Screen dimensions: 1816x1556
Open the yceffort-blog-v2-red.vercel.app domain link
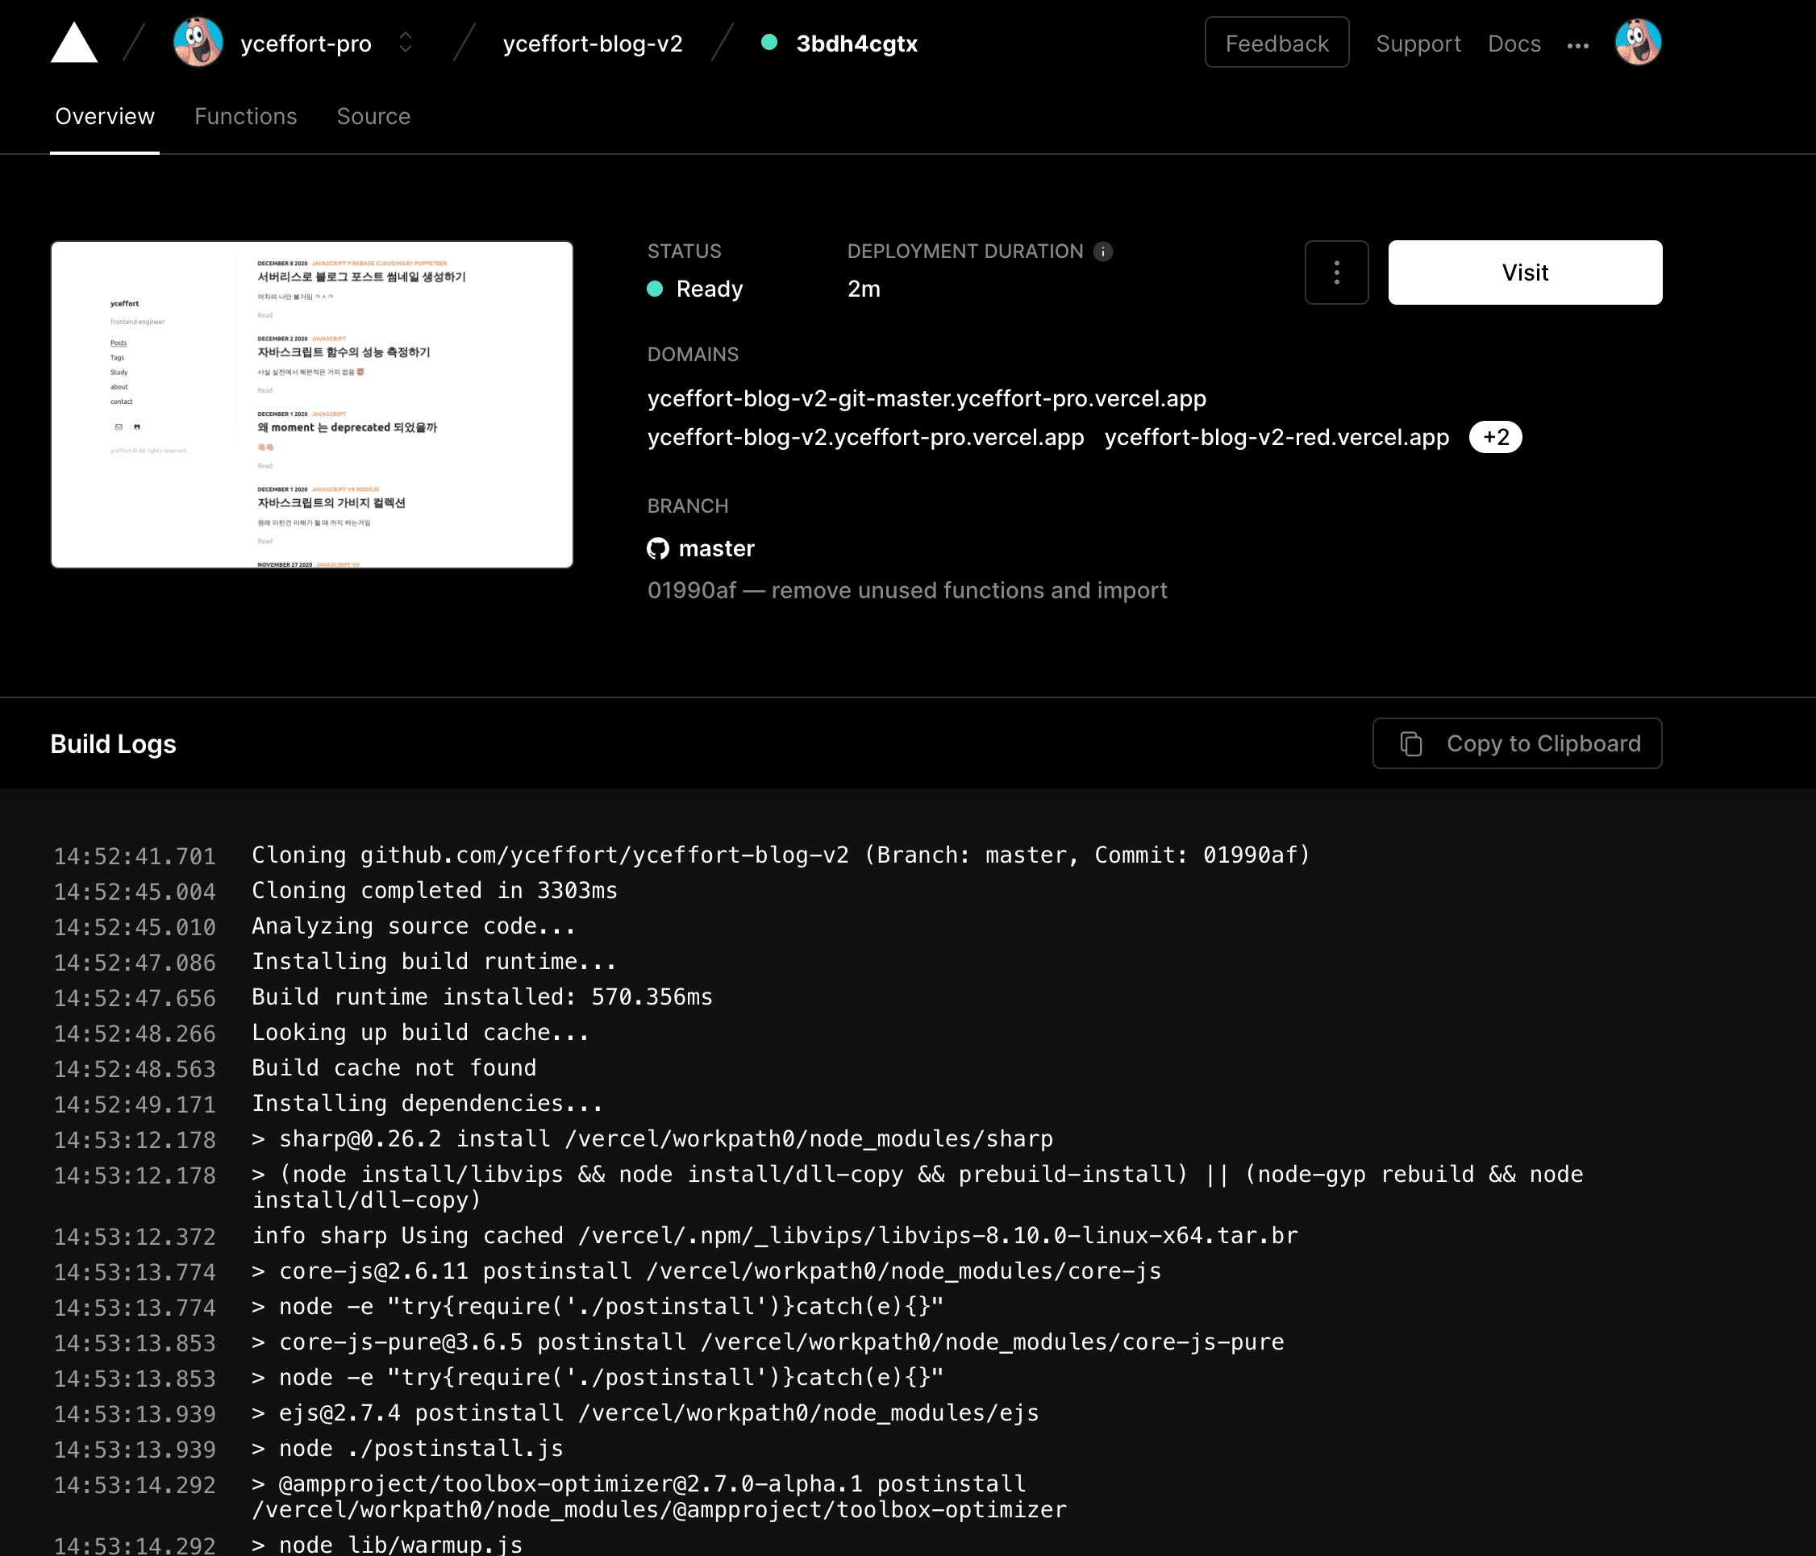tap(1276, 437)
